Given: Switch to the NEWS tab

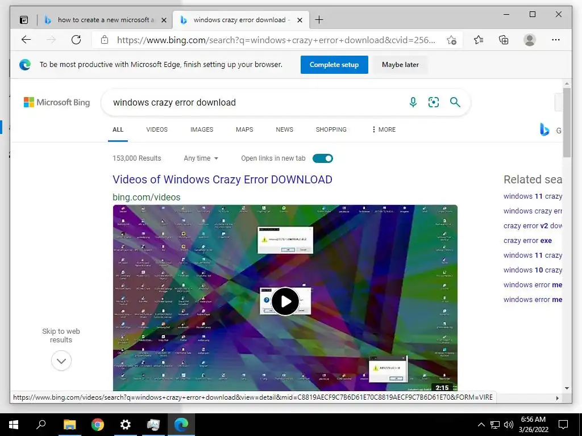Looking at the screenshot, I should [x=284, y=129].
